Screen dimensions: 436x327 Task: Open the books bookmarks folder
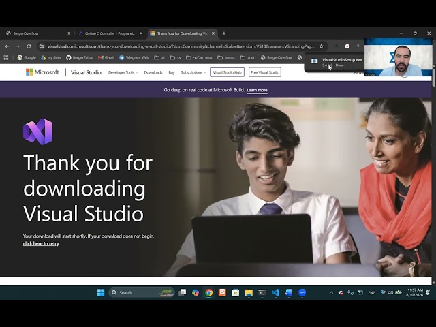click(226, 57)
